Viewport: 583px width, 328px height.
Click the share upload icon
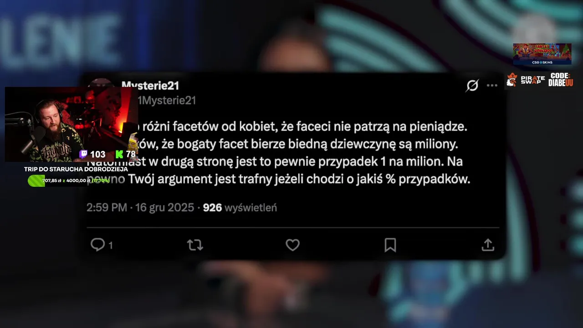coord(488,245)
